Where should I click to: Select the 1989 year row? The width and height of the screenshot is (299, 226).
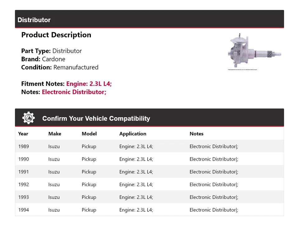click(x=23, y=147)
